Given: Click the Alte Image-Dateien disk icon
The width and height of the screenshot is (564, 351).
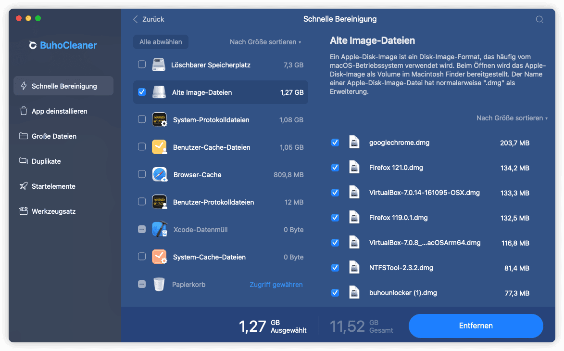Looking at the screenshot, I should pos(159,92).
